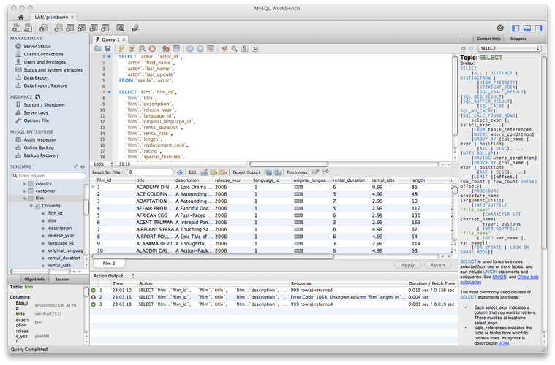Click in the Filter objects search field
The height and width of the screenshot is (365, 555).
(48, 176)
